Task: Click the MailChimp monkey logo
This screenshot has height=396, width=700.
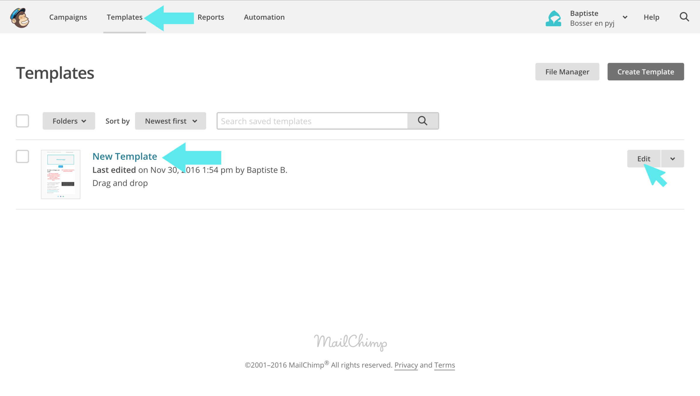Action: tap(20, 18)
